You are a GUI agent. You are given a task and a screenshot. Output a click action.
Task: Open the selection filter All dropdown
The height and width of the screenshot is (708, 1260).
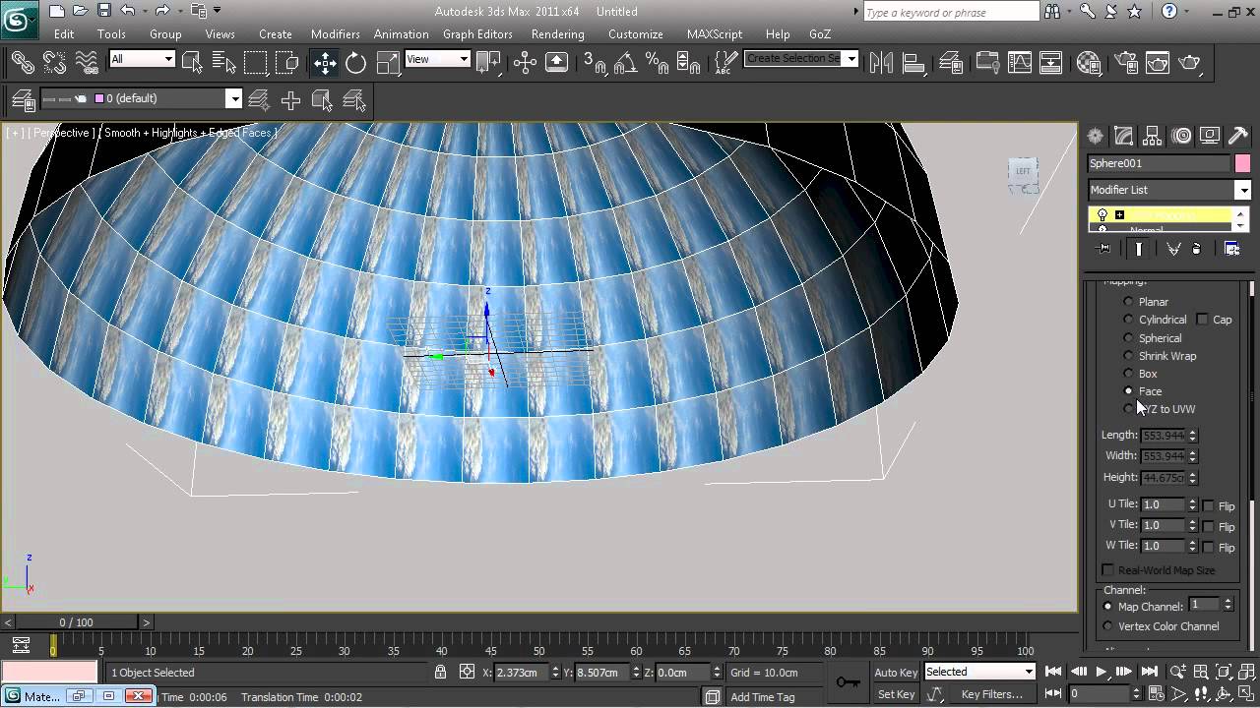pyautogui.click(x=168, y=59)
